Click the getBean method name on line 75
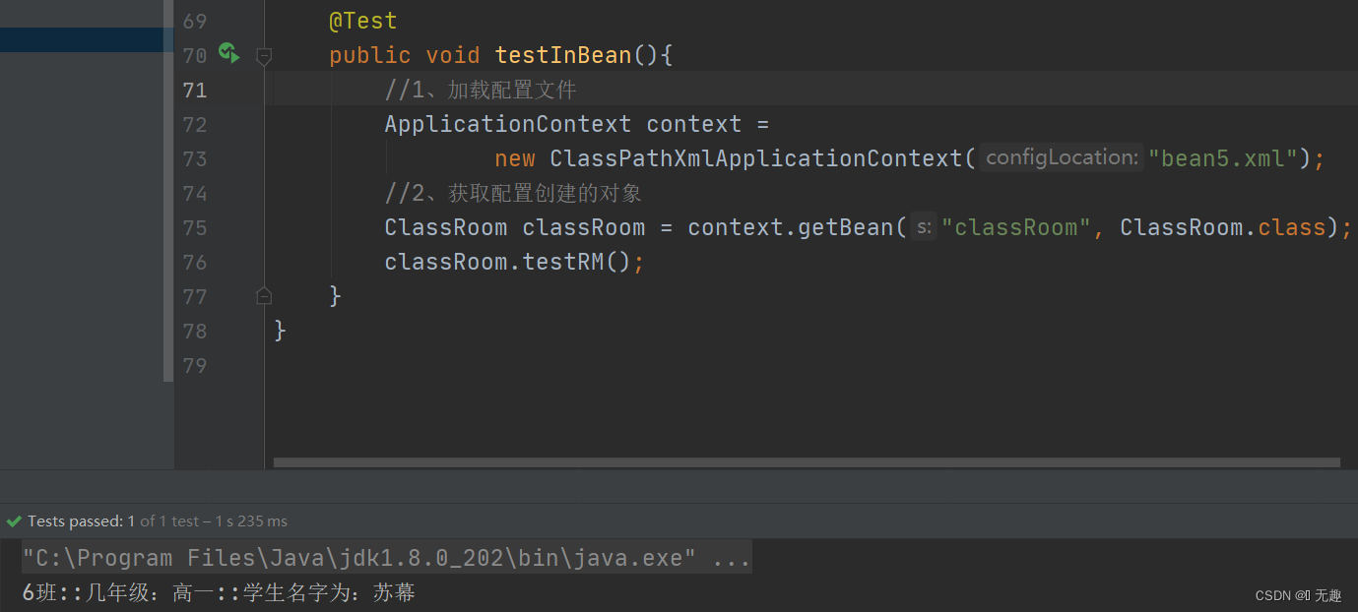Viewport: 1358px width, 612px height. (x=849, y=226)
